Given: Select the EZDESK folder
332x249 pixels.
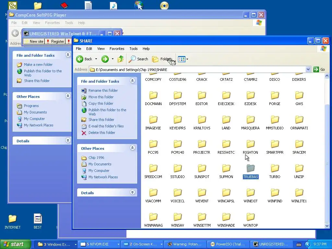Looking at the screenshot, I should tap(251, 99).
